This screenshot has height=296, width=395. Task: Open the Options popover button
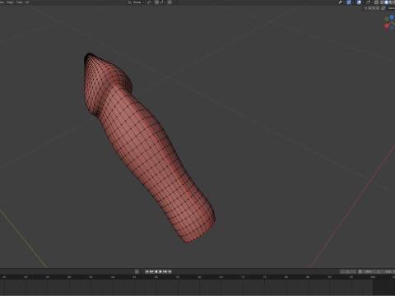391,8
